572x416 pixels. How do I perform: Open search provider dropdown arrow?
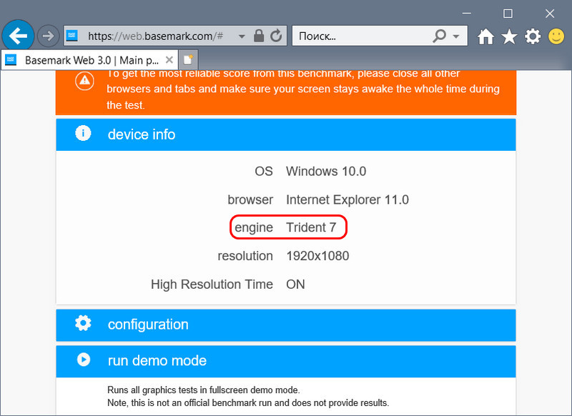coord(456,36)
